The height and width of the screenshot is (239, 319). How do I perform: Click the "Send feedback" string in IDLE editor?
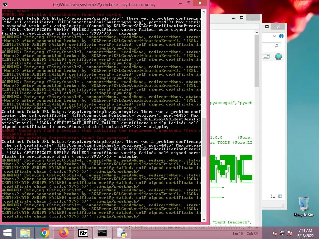pyautogui.click(x=232, y=222)
